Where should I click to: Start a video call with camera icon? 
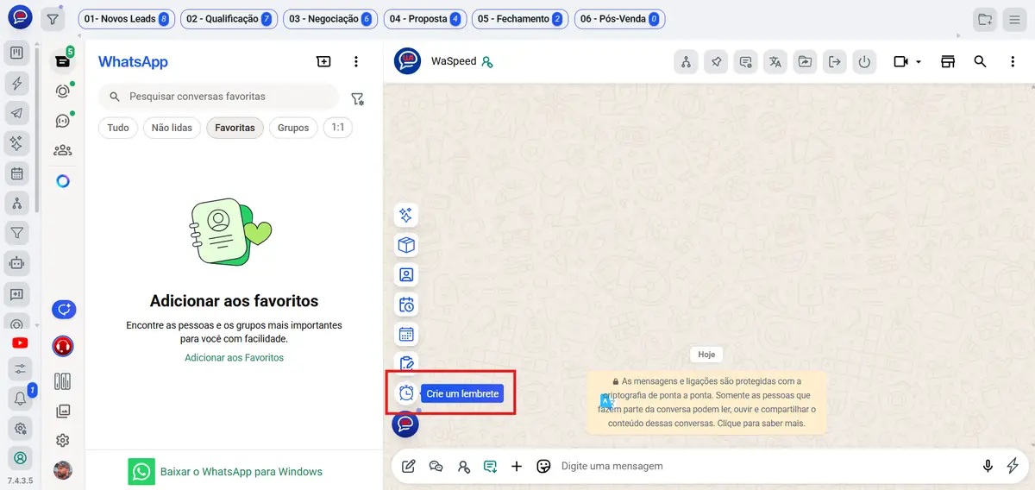click(901, 62)
